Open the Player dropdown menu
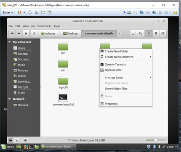This screenshot has height=152, width=181. tap(8, 13)
